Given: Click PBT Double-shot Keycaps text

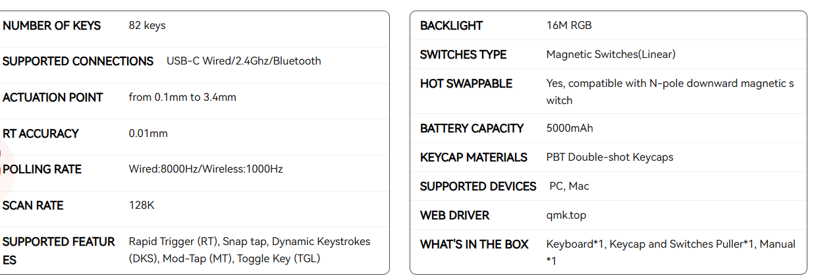Looking at the screenshot, I should click(610, 157).
